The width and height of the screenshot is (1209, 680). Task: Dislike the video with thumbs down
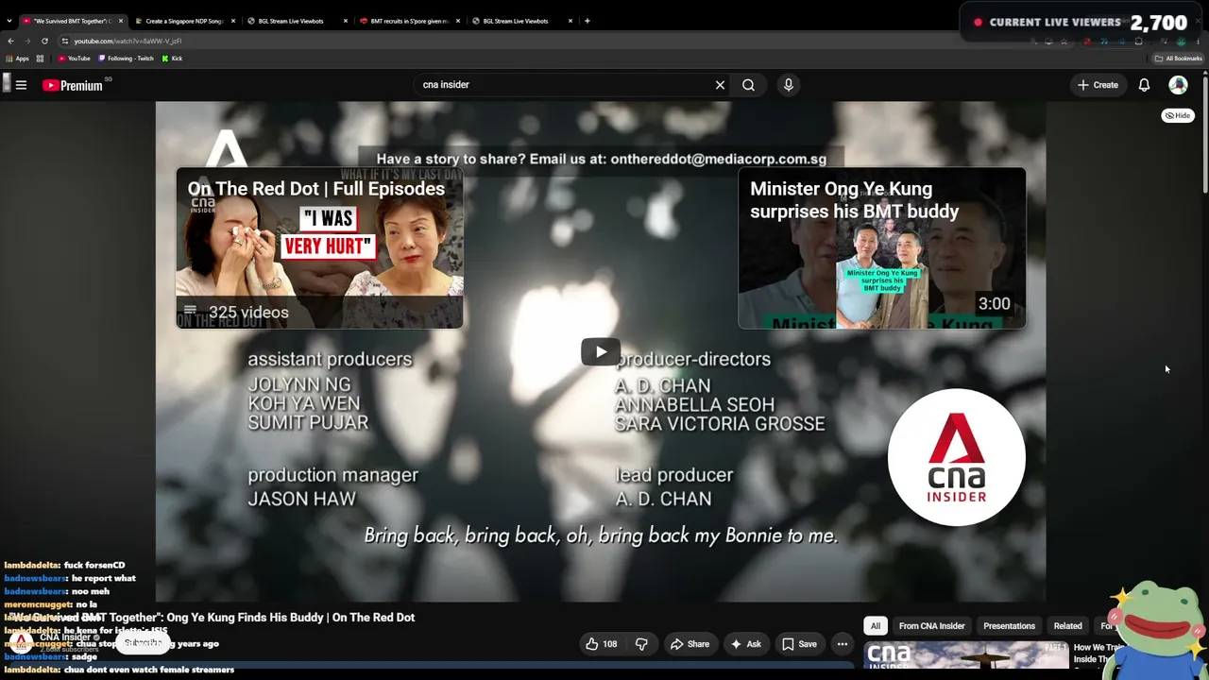point(641,644)
